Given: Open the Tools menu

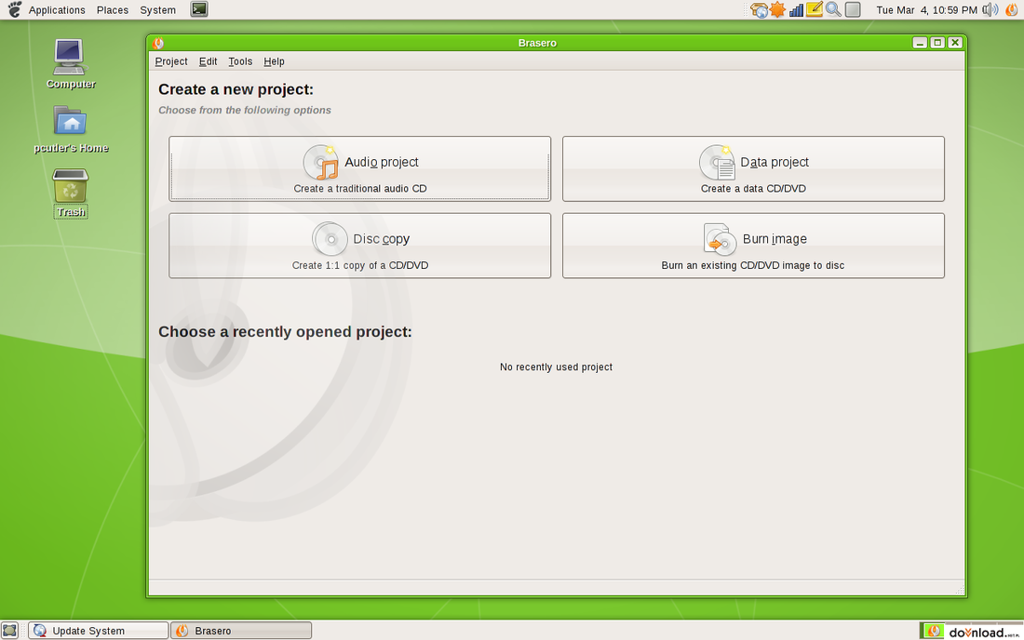Looking at the screenshot, I should (239, 61).
